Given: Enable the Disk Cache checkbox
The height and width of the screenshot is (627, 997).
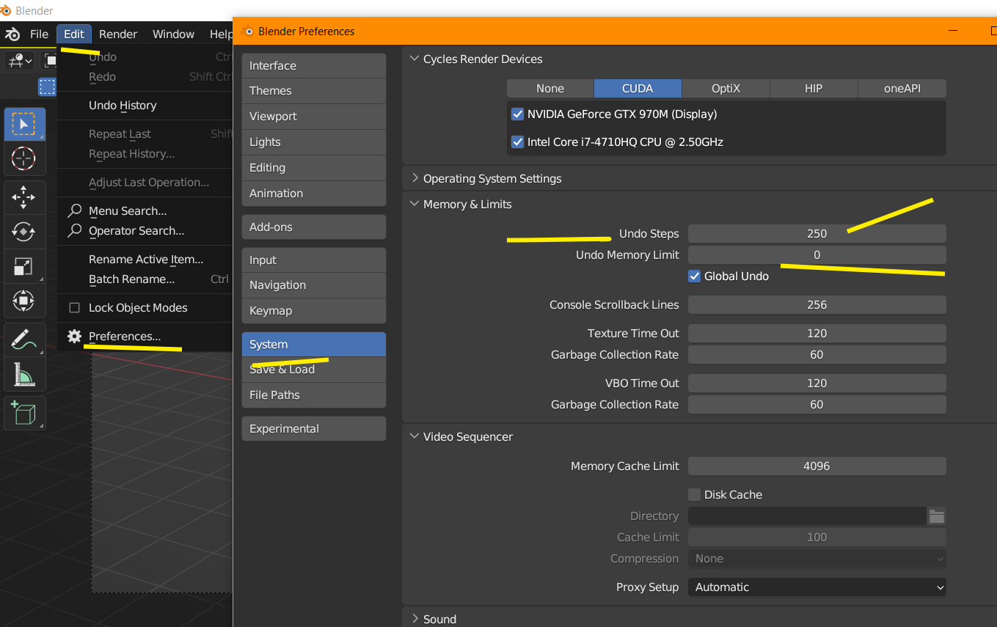Looking at the screenshot, I should (x=695, y=495).
